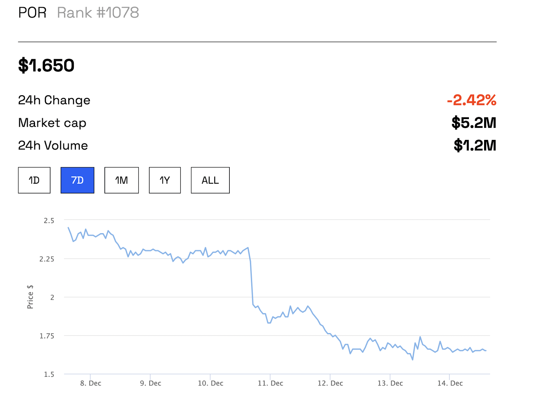
Task: Click the 2.5 price gridline label
Action: [x=49, y=221]
